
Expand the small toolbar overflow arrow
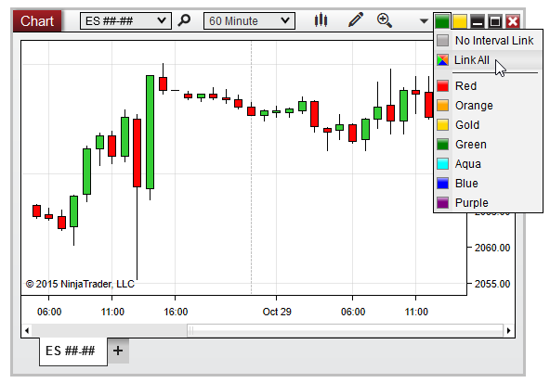(424, 21)
